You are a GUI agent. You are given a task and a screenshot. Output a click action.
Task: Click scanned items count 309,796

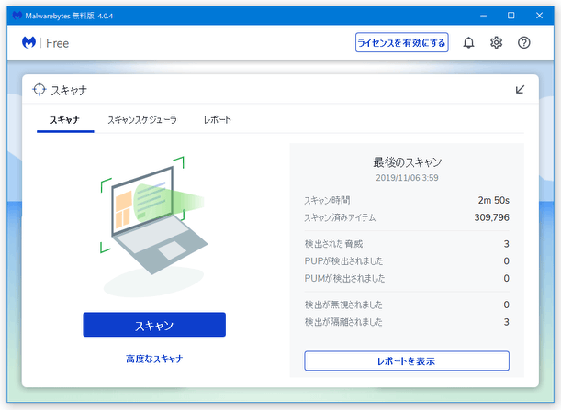(491, 217)
